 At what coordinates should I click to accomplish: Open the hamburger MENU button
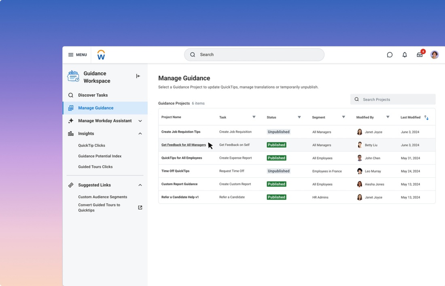[77, 55]
